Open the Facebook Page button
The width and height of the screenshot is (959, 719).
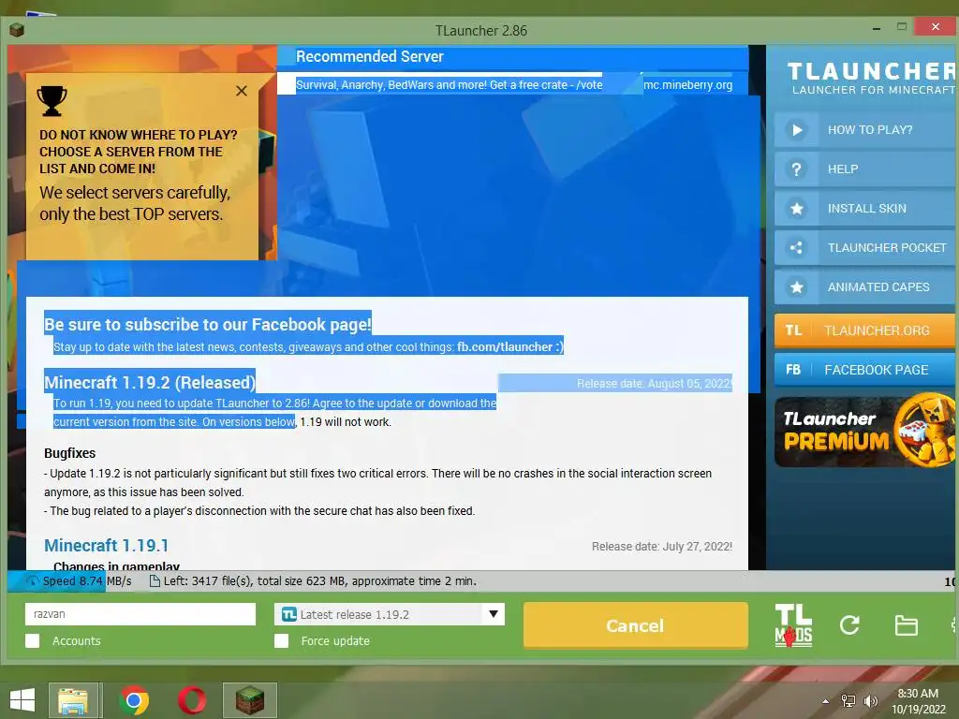click(x=866, y=369)
